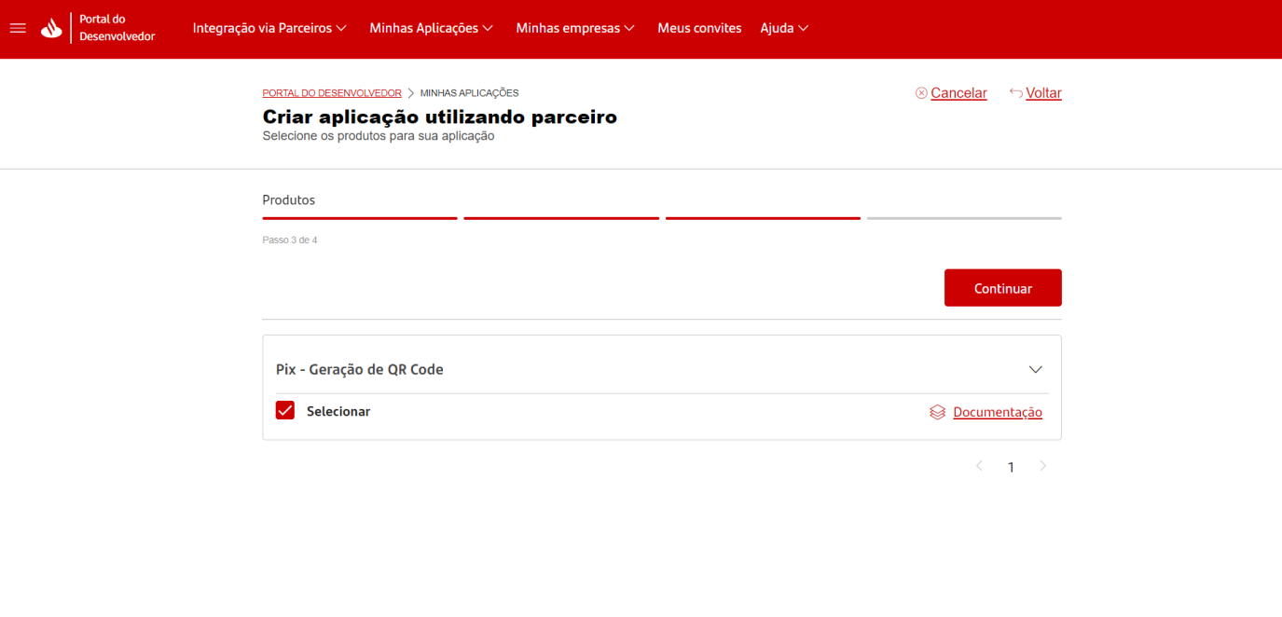Viewport: 1282px width, 617px height.
Task: Click the Santander flame logo
Action: point(51,29)
